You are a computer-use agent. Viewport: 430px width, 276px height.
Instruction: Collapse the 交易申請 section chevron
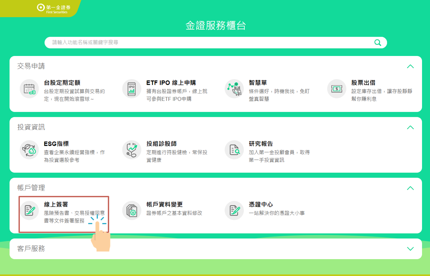tap(410, 66)
